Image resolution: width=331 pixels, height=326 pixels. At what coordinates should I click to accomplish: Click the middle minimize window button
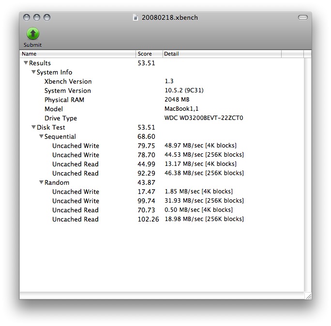tap(37, 17)
